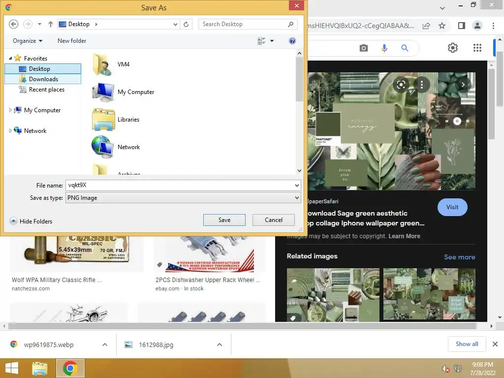Screen dimensions: 504x378
Task: Click the Visit button
Action: pyautogui.click(x=452, y=207)
